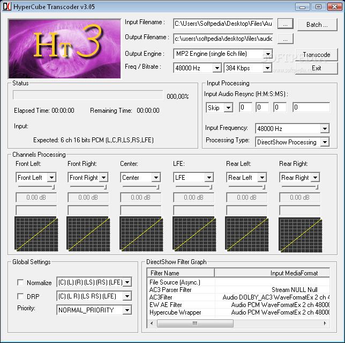This screenshot has width=345, height=343.
Task: Open the Input Frequency dropdown
Action: click(325, 128)
